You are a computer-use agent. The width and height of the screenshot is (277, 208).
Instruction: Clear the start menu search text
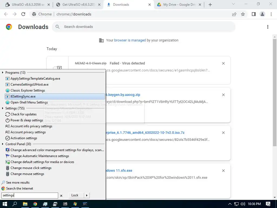pyautogui.click(x=61, y=196)
